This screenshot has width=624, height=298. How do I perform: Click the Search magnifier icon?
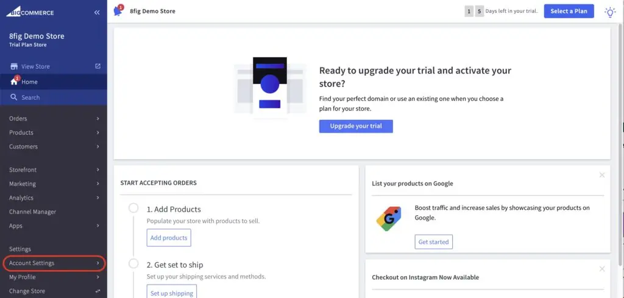tap(13, 97)
